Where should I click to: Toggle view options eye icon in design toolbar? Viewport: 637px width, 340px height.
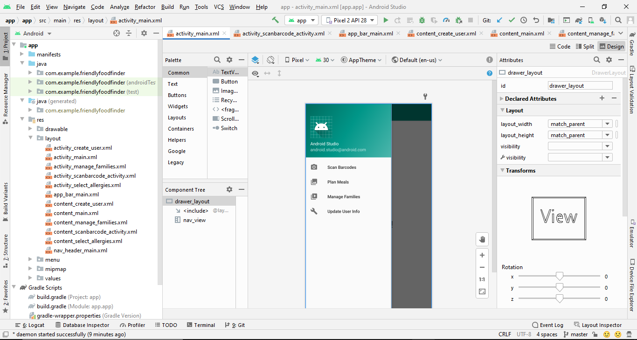coord(255,73)
